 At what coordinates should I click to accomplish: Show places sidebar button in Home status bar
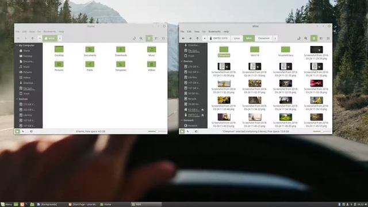[x=17, y=132]
